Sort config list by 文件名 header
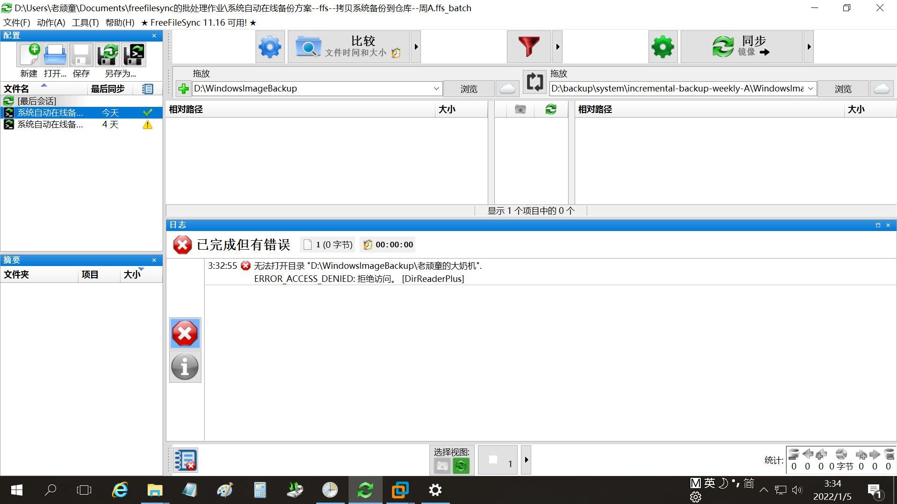Viewport: 897px width, 504px height. pos(44,89)
